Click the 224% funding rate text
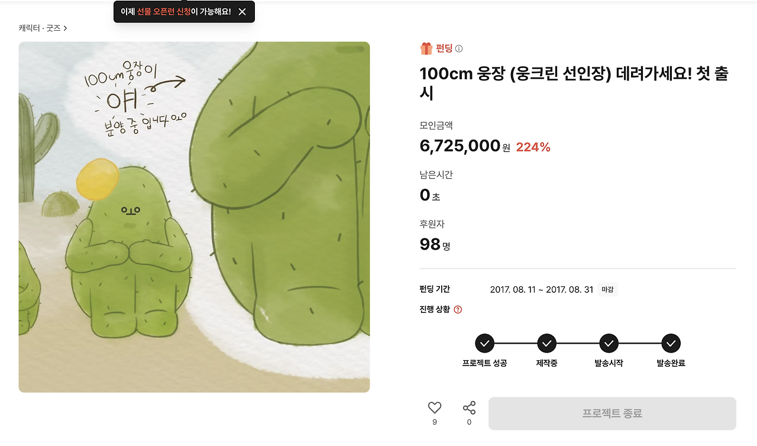Screen dimensions: 757x446 [x=533, y=147]
